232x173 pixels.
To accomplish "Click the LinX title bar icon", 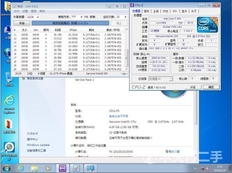I will pyautogui.click(x=15, y=6).
